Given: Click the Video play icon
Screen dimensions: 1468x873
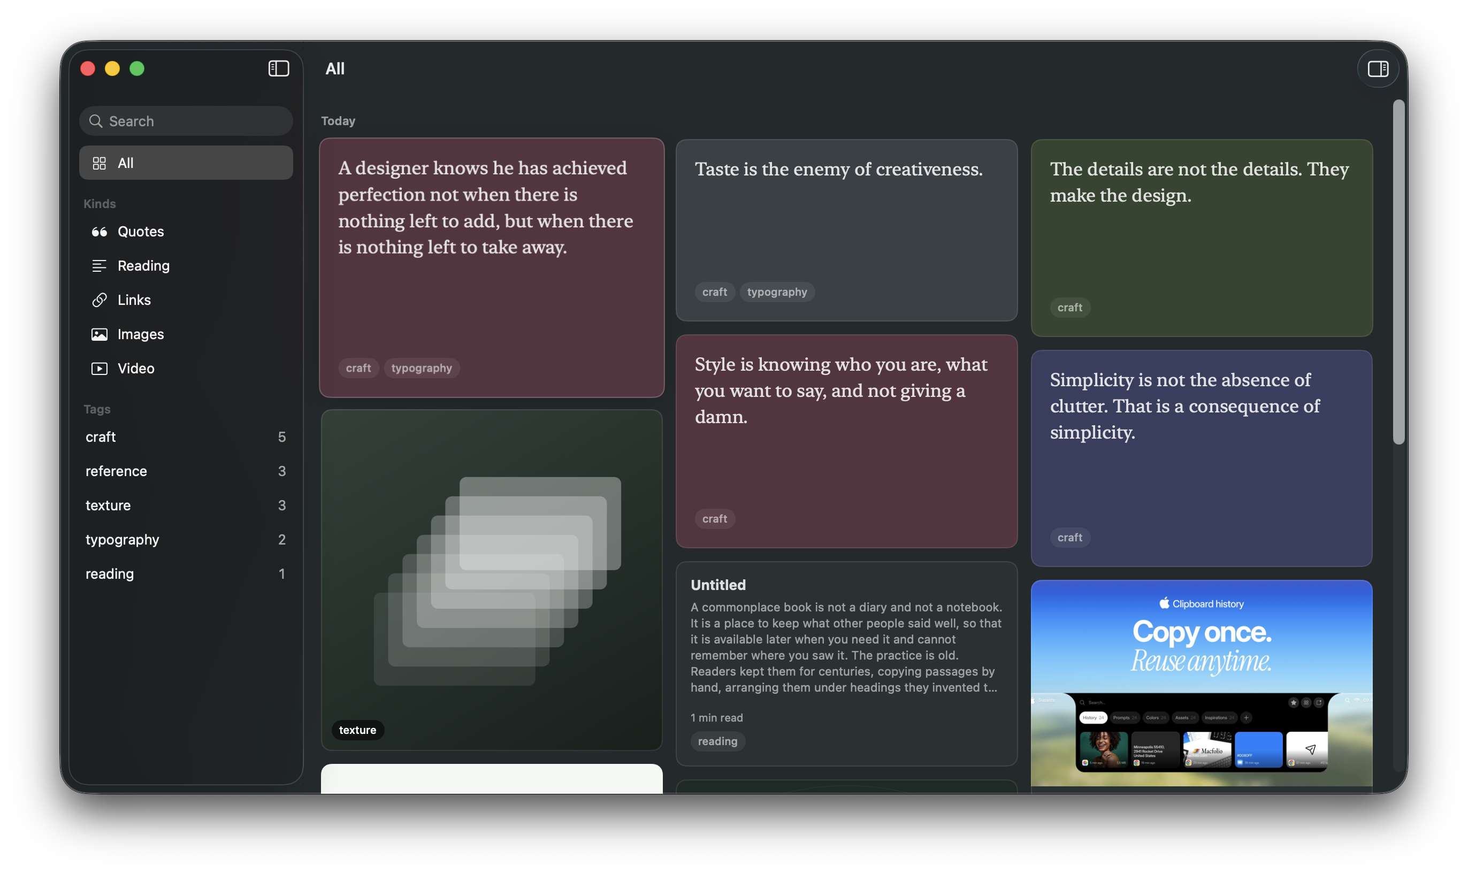Looking at the screenshot, I should click(x=100, y=368).
